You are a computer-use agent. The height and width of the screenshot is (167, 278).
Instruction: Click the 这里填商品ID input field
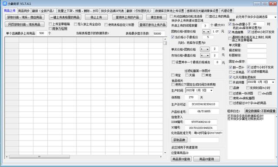pyautogui.click(x=195, y=153)
